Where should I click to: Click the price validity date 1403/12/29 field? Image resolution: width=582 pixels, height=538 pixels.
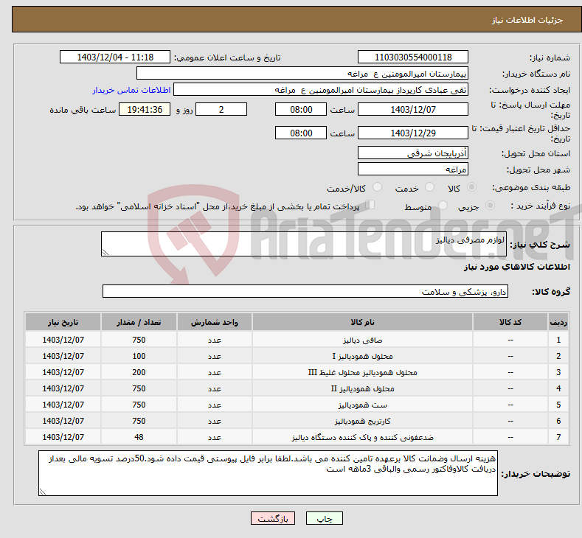[x=413, y=133]
